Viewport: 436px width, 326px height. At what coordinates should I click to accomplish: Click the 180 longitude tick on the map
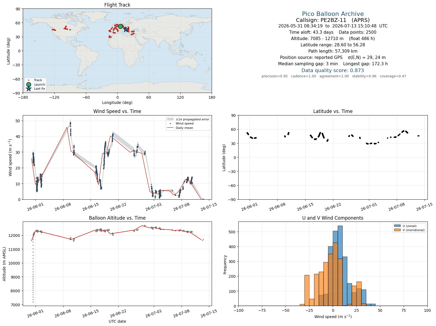(x=212, y=97)
